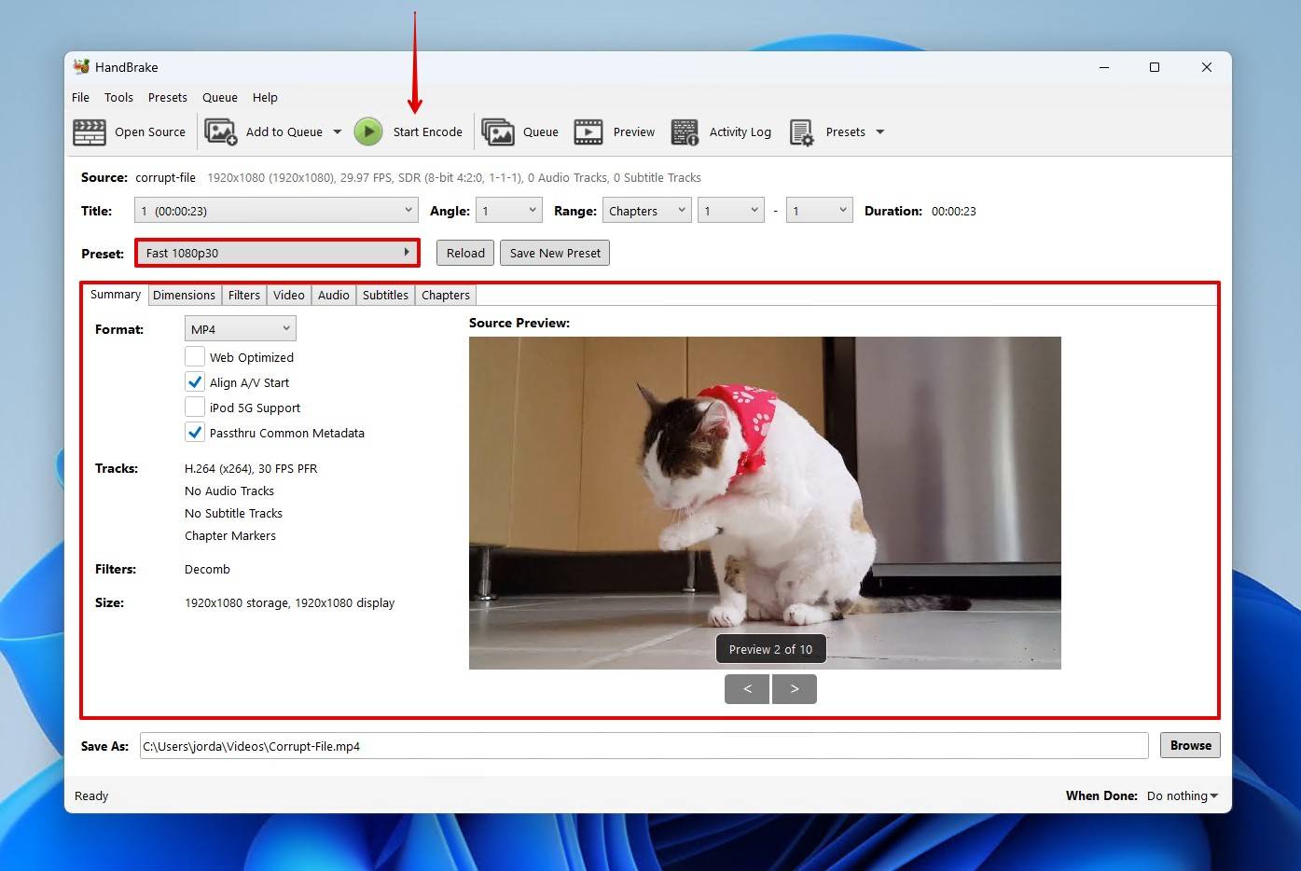Screen dimensions: 1301x871
Task: Open the Title dropdown showing 1 (00:00:23)
Action: (276, 211)
